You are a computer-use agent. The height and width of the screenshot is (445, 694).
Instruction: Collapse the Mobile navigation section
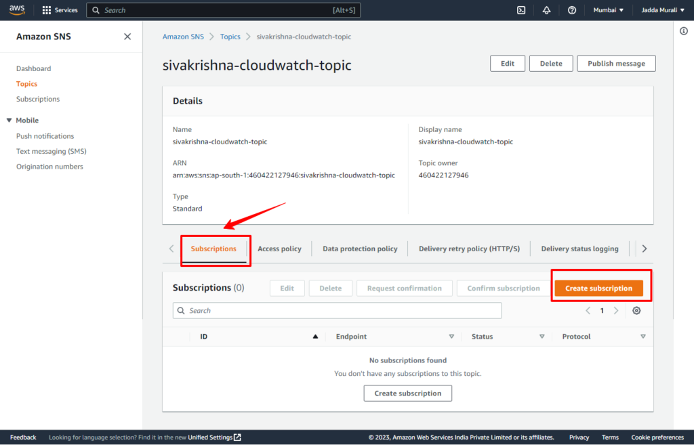point(9,121)
